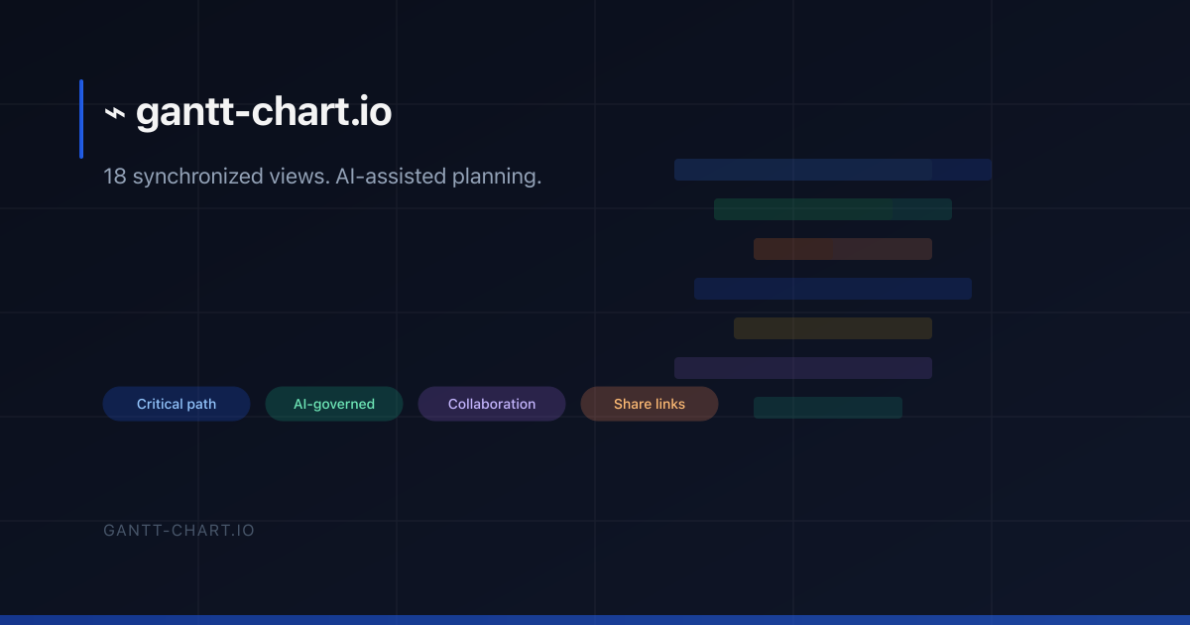Select the Critical path pill
This screenshot has height=625, width=1190.
tap(177, 404)
